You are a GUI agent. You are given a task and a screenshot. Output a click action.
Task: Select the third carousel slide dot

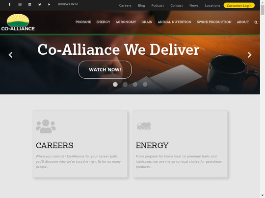point(135,85)
